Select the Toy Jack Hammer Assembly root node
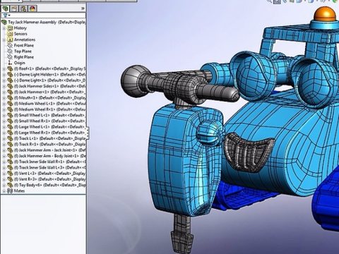The height and width of the screenshot is (254, 339). click(x=47, y=23)
